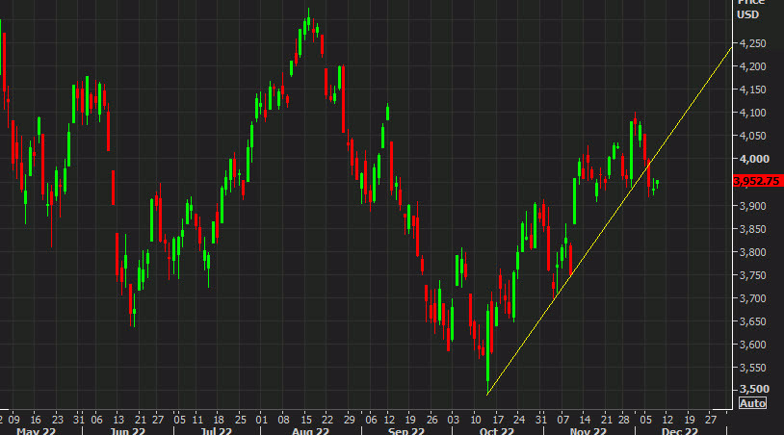This screenshot has height=435, width=784.
Task: Select the 3,550 price level label
Action: coord(752,368)
